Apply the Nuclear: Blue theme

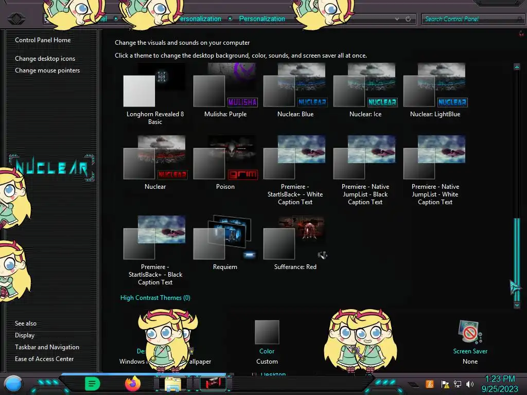(x=295, y=91)
